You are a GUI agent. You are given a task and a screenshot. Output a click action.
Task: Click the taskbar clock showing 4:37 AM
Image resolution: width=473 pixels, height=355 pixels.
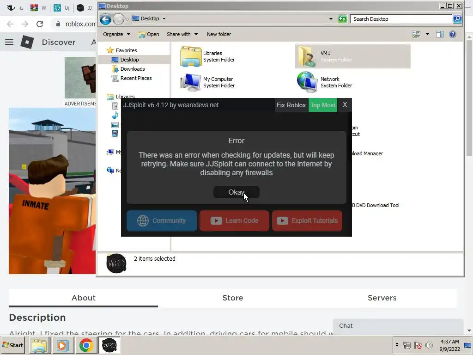click(449, 345)
